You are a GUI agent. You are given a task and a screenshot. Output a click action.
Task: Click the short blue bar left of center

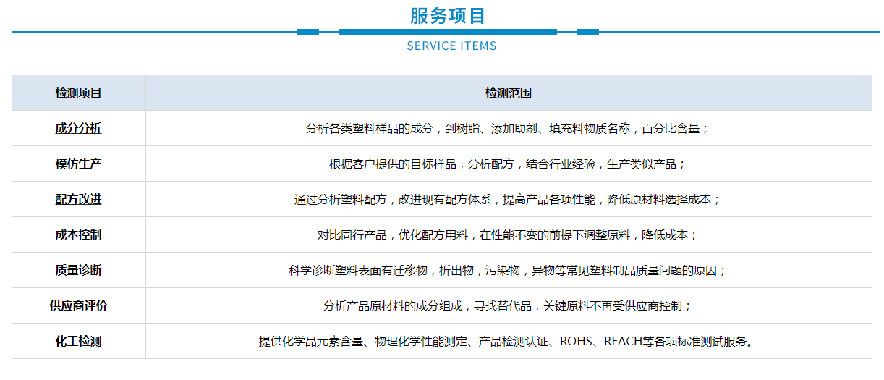tap(307, 32)
